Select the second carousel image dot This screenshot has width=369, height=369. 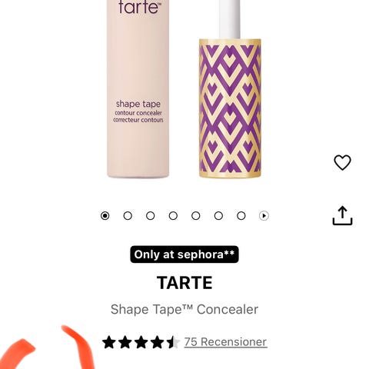click(x=128, y=216)
